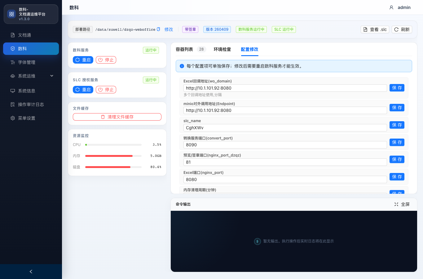Click the 菜单设置 gear icon in sidebar
Image resolution: width=423 pixels, height=279 pixels.
point(13,118)
